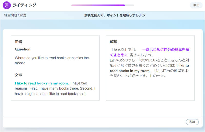Click the 文章 heading label
Screen dimensions: 205x132
pyautogui.click(x=18, y=75)
